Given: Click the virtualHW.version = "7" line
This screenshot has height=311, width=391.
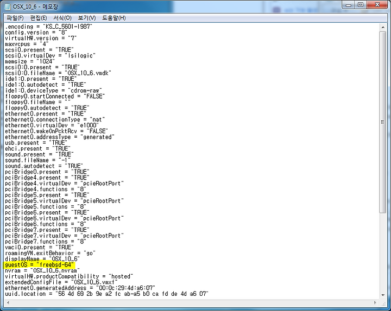Looking at the screenshot, I should click(41, 38).
